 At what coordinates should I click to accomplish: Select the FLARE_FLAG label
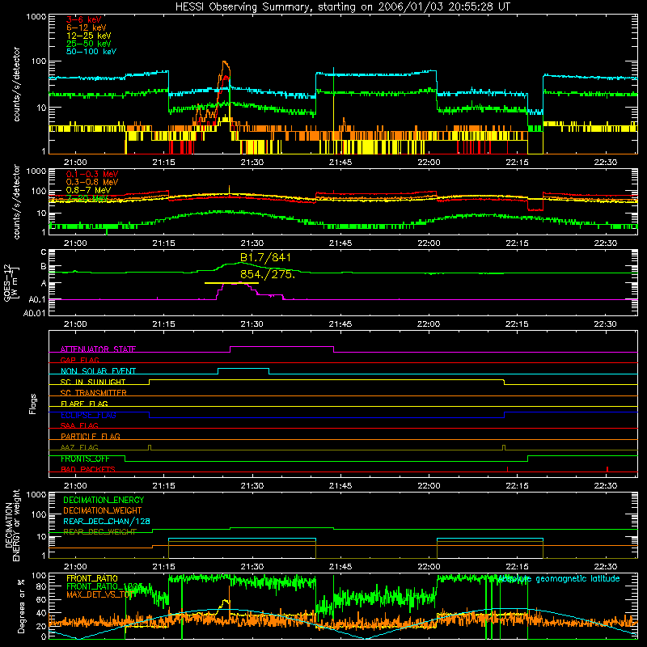[84, 404]
